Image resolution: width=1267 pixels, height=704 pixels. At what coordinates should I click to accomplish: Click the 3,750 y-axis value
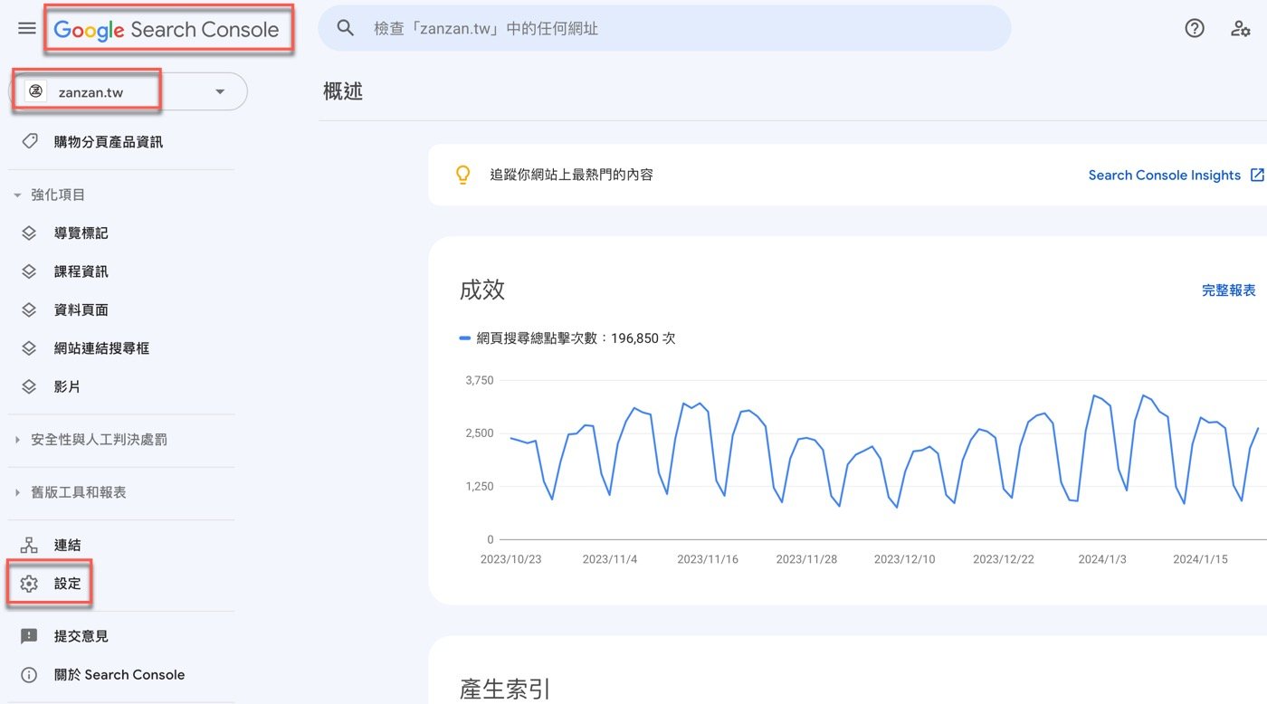click(x=480, y=380)
